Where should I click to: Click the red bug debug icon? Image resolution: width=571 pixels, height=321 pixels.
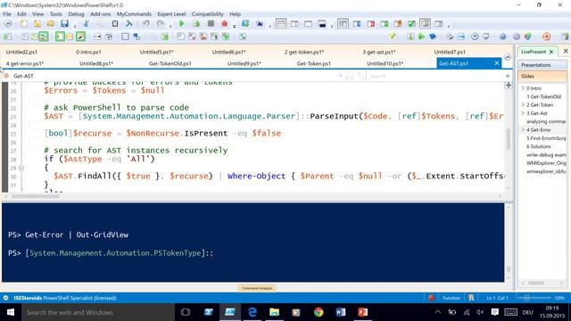tap(225, 24)
